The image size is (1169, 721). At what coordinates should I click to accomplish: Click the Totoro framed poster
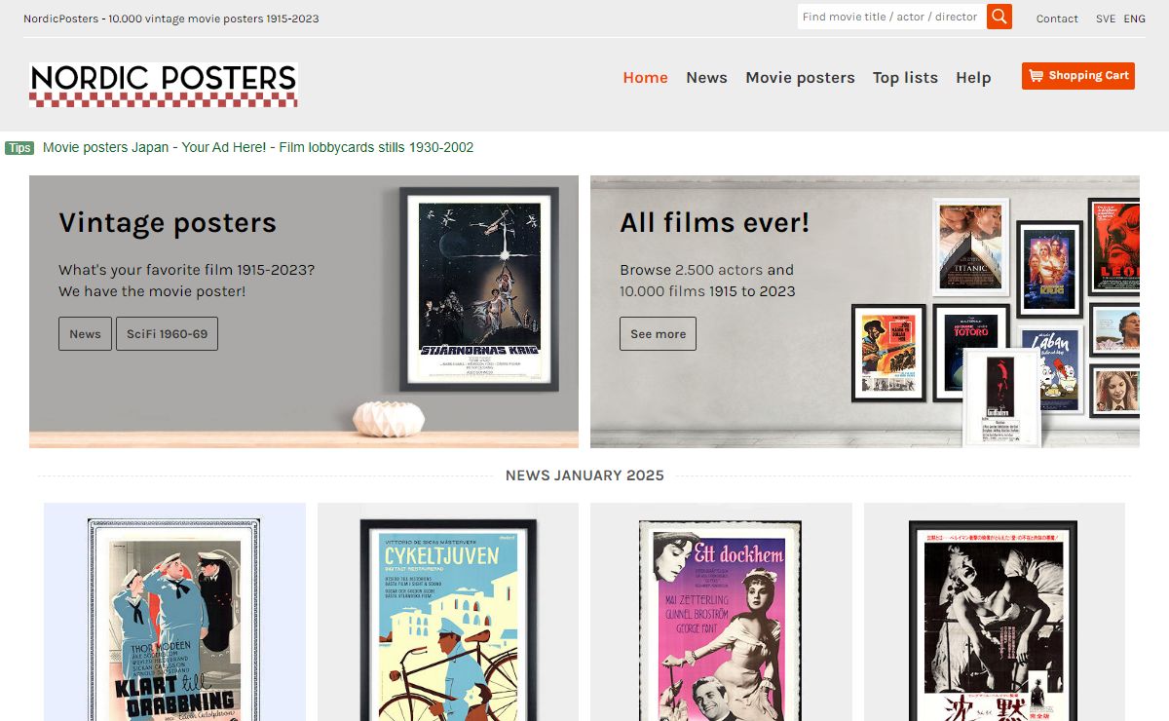[971, 353]
